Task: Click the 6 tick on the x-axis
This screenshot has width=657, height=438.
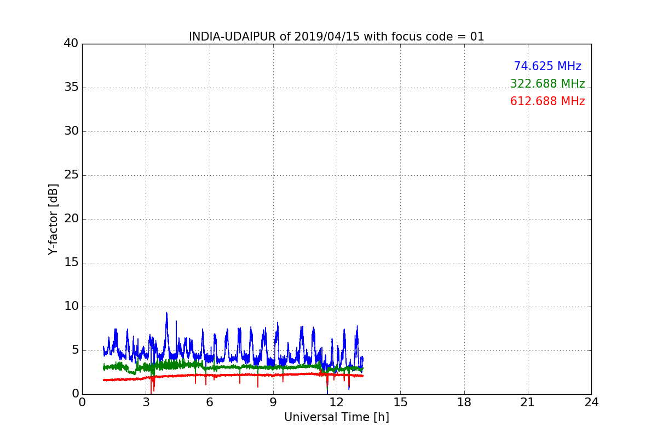Action: coord(209,402)
